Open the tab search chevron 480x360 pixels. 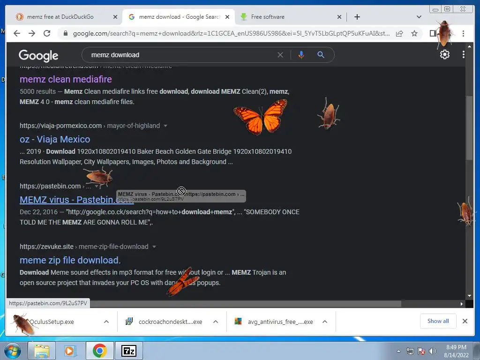pos(419,17)
